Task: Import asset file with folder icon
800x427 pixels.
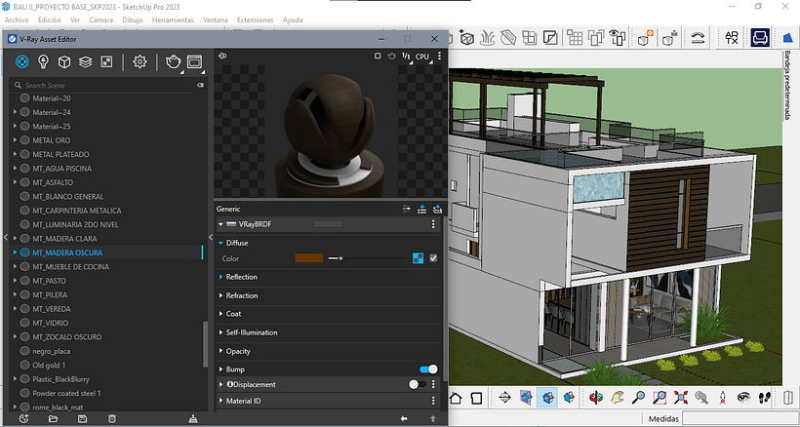Action: click(x=53, y=419)
